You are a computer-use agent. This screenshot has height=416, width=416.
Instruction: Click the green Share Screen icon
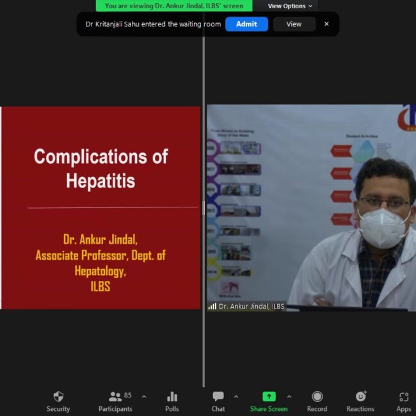[269, 397]
